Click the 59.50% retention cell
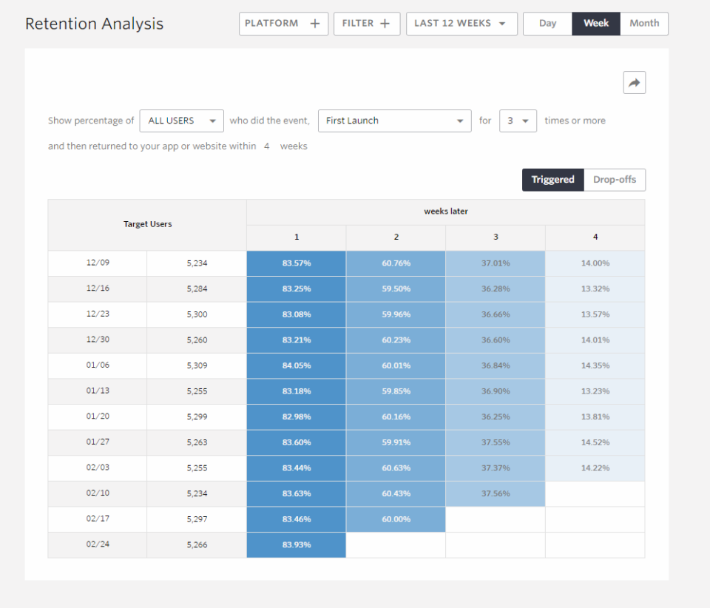 coord(396,288)
